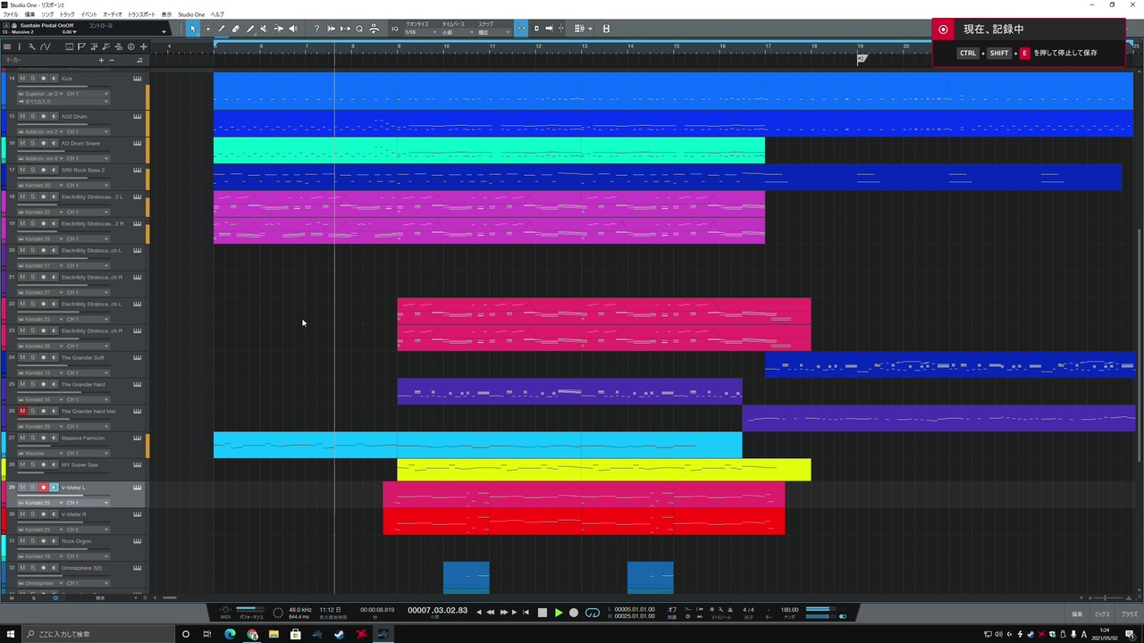Select the Listen speaker tool
This screenshot has width=1144, height=643.
292,29
